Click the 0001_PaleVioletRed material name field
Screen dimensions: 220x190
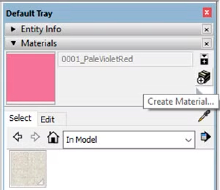click(125, 59)
